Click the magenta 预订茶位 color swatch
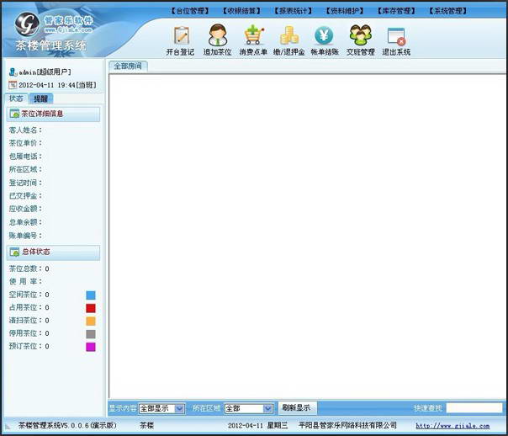This screenshot has width=508, height=436. pos(91,347)
